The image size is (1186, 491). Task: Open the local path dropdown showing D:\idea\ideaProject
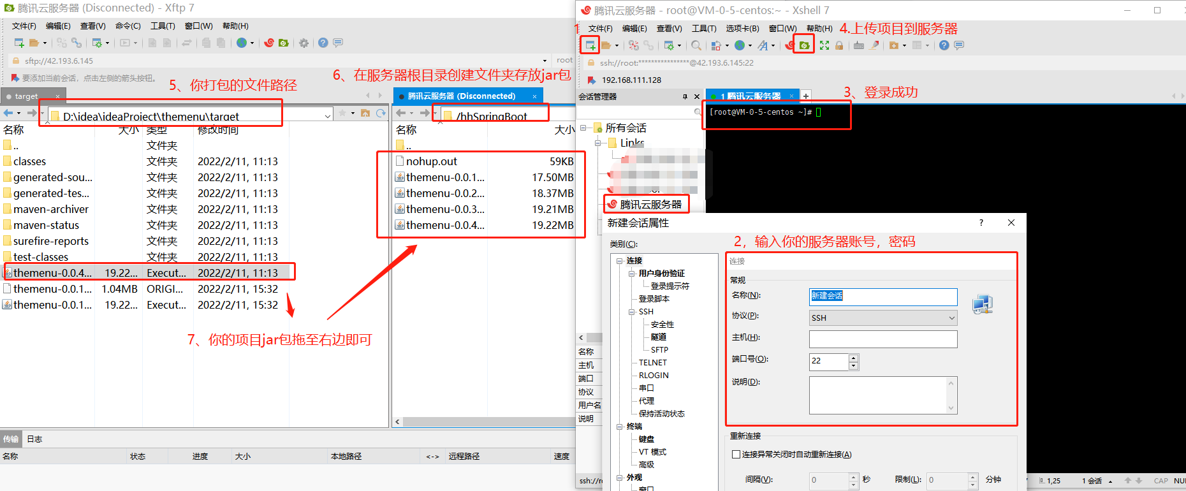(328, 116)
